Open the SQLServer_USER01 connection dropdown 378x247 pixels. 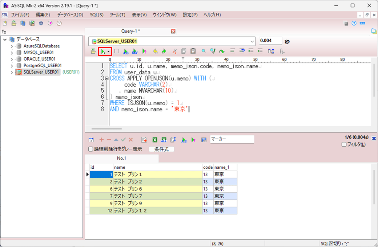[x=252, y=41]
